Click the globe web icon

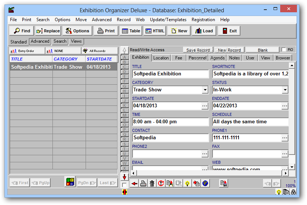(x=205, y=183)
